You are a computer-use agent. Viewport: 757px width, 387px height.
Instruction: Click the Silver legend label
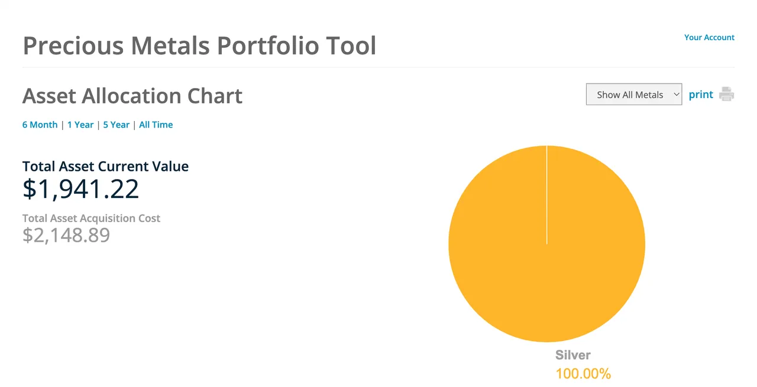click(x=572, y=355)
